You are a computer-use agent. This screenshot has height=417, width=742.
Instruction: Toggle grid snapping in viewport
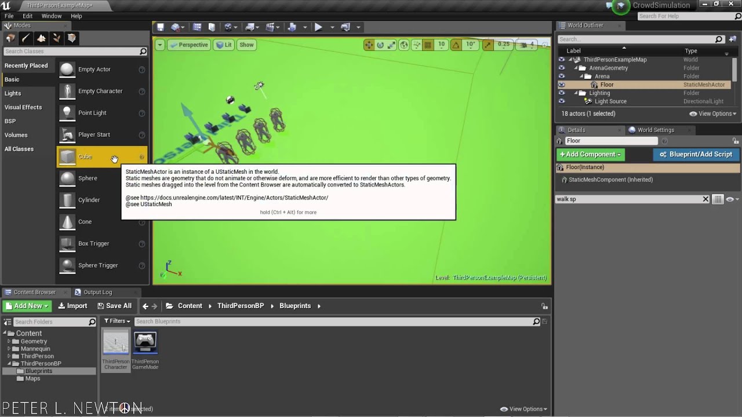(428, 45)
